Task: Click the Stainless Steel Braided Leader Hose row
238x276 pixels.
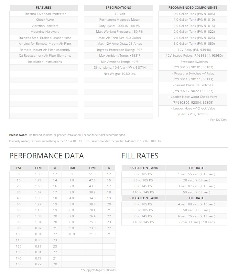Action: tap(44, 38)
